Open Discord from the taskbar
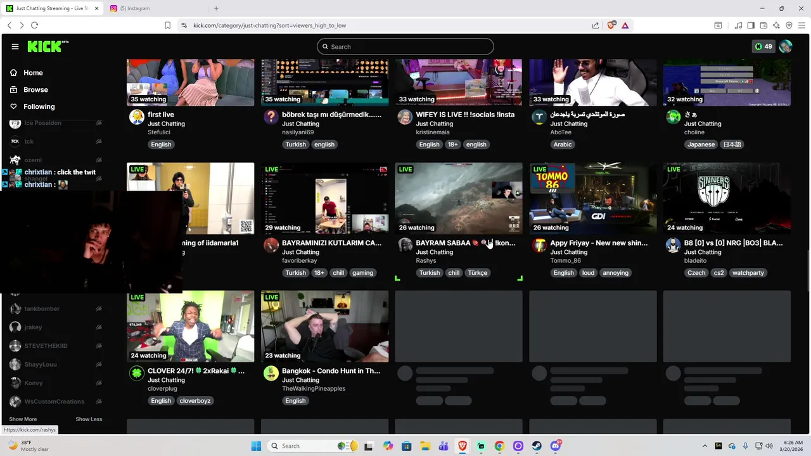Image resolution: width=811 pixels, height=456 pixels. [x=556, y=446]
